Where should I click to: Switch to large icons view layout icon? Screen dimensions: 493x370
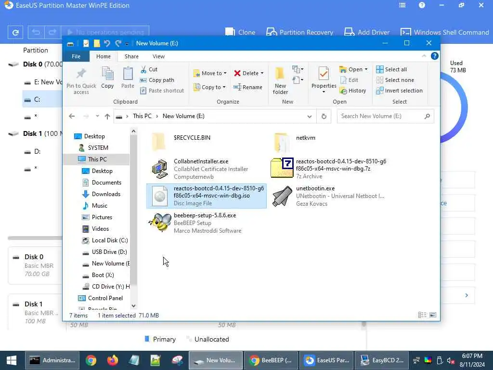point(433,315)
